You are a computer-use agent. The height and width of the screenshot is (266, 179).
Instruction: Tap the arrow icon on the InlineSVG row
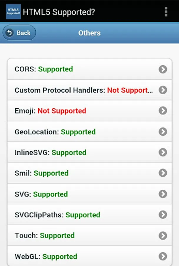(x=163, y=152)
